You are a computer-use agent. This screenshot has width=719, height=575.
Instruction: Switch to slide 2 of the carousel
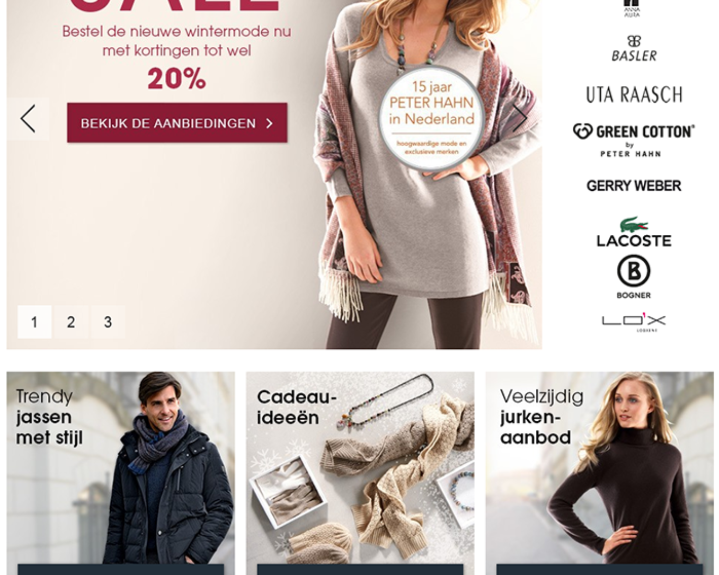(71, 322)
